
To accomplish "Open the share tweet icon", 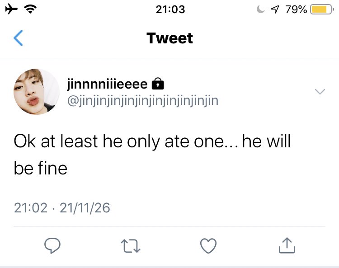I will [286, 245].
